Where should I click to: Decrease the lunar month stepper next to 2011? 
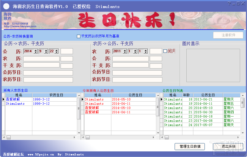[135, 53]
